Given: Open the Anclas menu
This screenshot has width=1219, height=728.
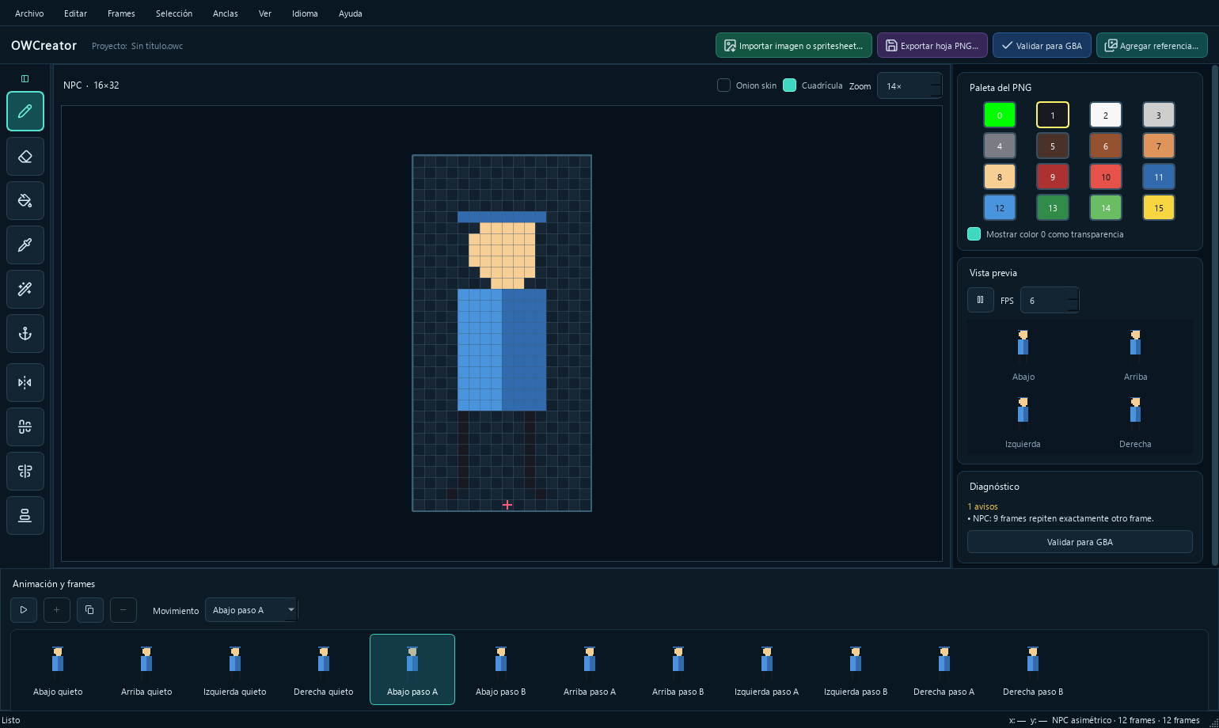Looking at the screenshot, I should pyautogui.click(x=226, y=13).
